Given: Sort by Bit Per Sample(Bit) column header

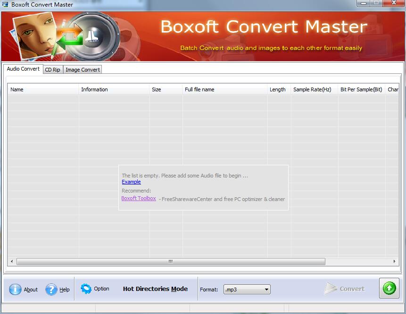Looking at the screenshot, I should pos(362,89).
